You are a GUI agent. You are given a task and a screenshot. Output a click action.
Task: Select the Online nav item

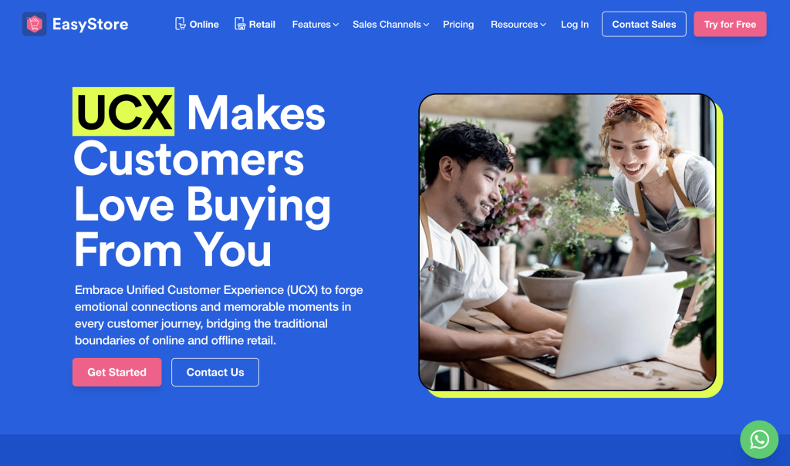coord(197,24)
